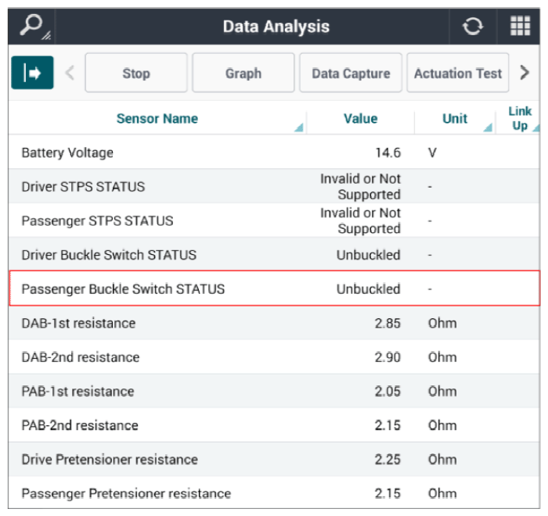Select the Passenger Buckle Switch STATUS row
The width and height of the screenshot is (548, 516).
(x=274, y=288)
